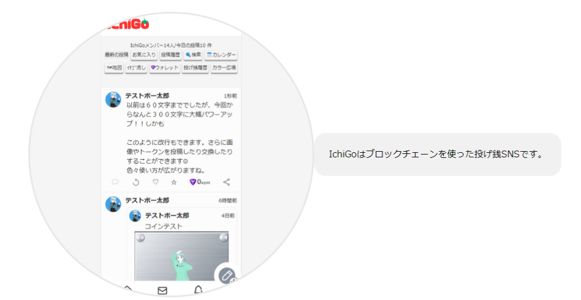Select the 投稿履歴 button
Screen dimensions: 581x300
tap(170, 55)
